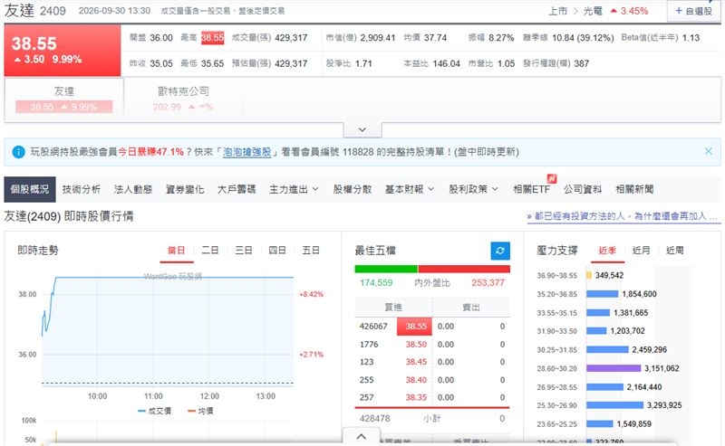Select the 四日 chart range
725x446 pixels.
pos(277,251)
